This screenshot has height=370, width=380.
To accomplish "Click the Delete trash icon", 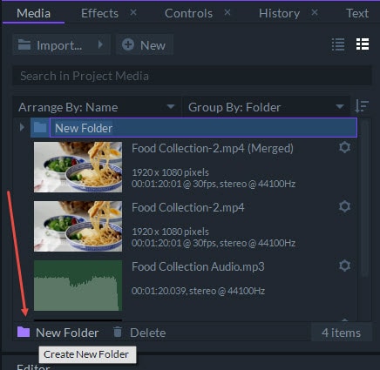I will point(118,333).
